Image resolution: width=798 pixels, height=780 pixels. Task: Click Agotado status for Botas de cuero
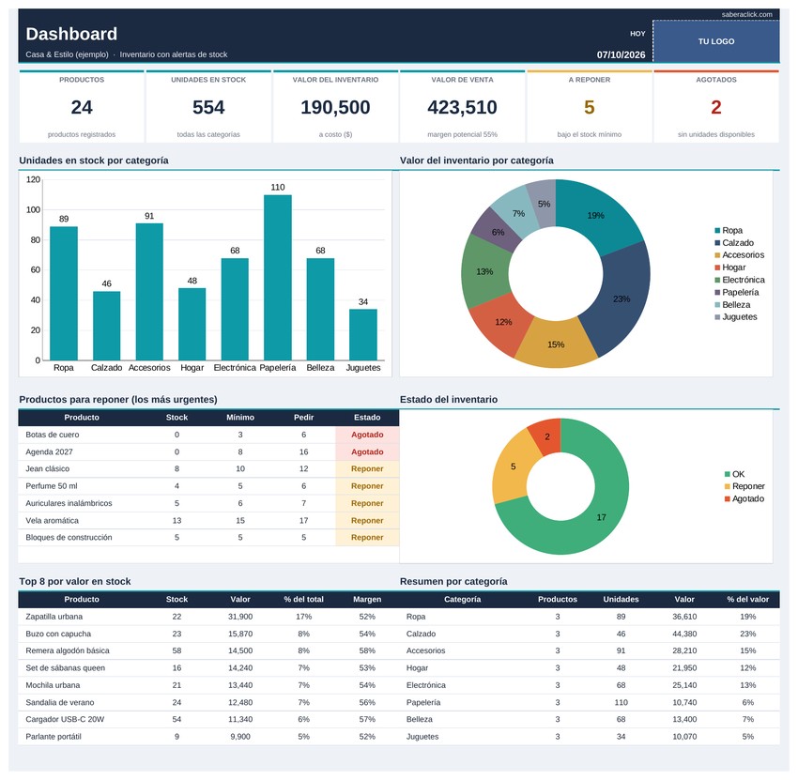click(x=367, y=435)
